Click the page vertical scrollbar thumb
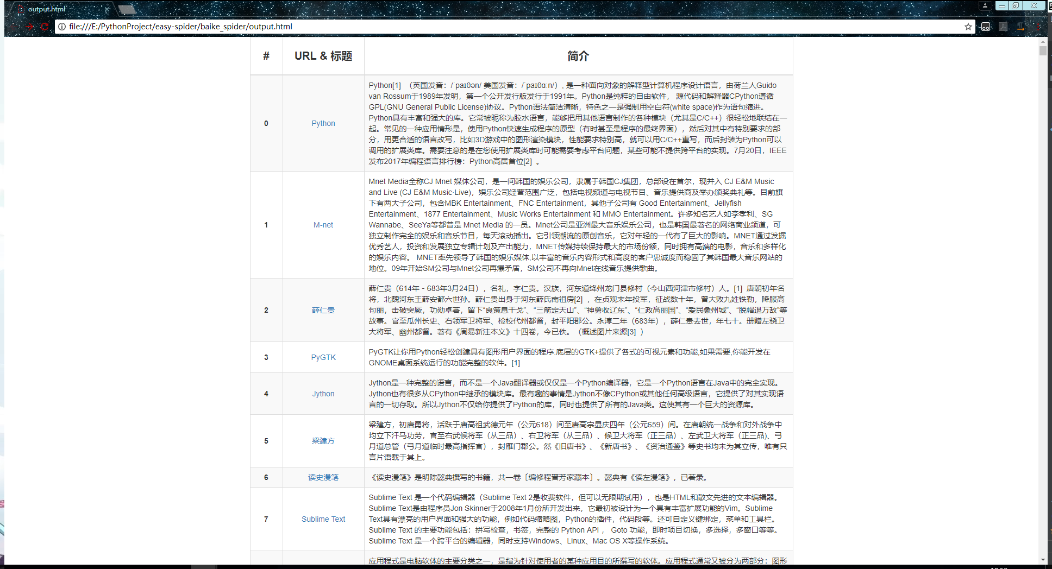The image size is (1052, 569). pyautogui.click(x=1043, y=50)
